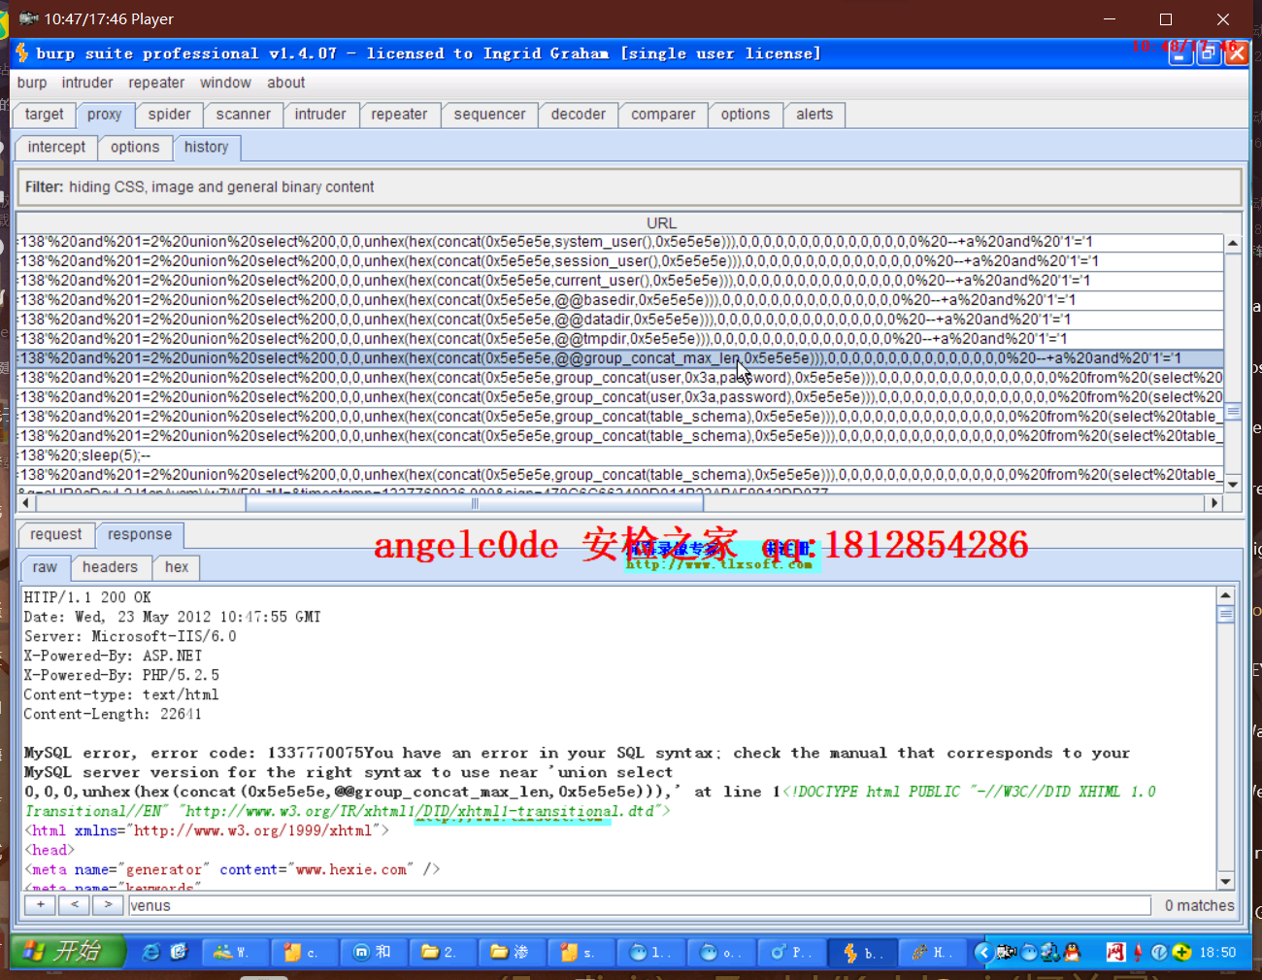
Task: Open the window menu
Action: coord(225,83)
